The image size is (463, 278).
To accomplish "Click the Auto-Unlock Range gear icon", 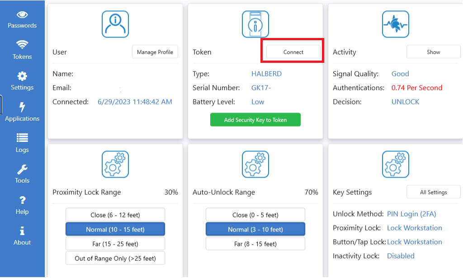I will click(x=255, y=164).
